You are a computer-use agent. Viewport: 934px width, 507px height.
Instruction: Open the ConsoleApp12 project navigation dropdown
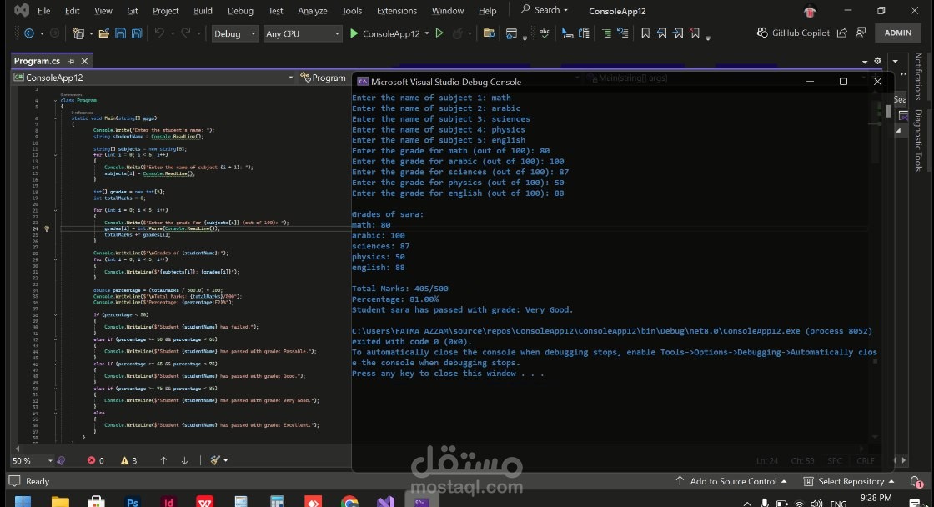click(x=153, y=78)
